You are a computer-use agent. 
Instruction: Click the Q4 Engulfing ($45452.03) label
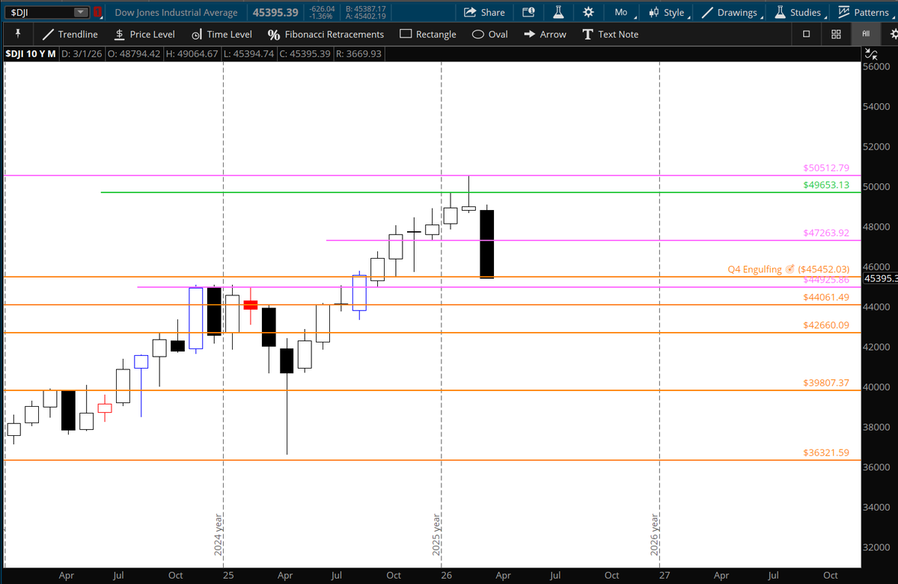tap(789, 269)
